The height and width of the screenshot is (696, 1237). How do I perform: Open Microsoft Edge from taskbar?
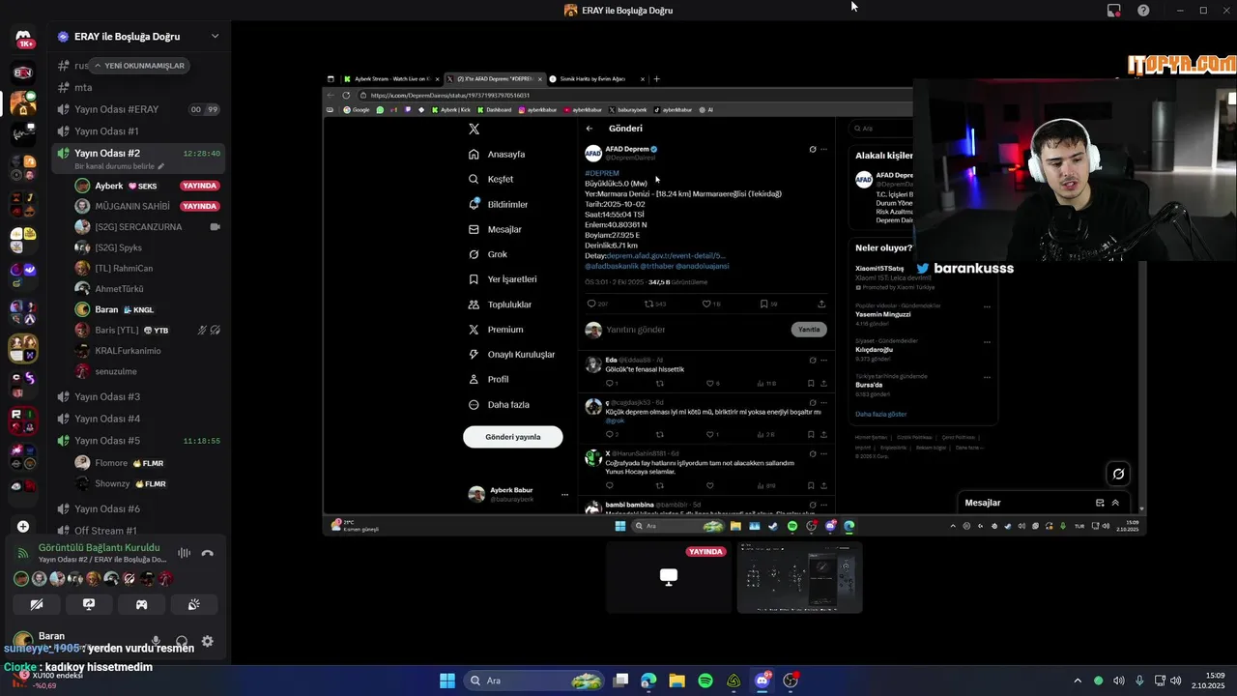[648, 681]
